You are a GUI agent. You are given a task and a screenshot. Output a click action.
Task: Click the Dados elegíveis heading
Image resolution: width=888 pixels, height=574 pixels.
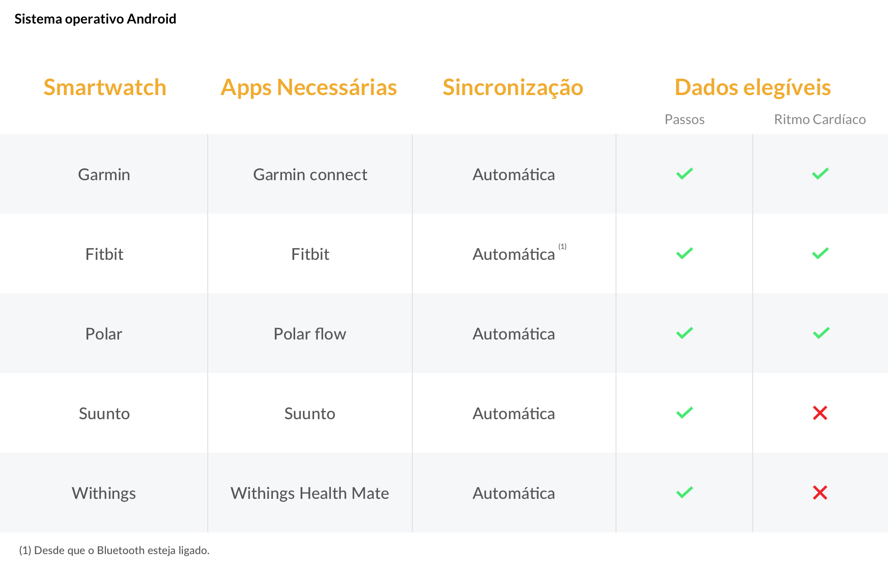(x=753, y=87)
